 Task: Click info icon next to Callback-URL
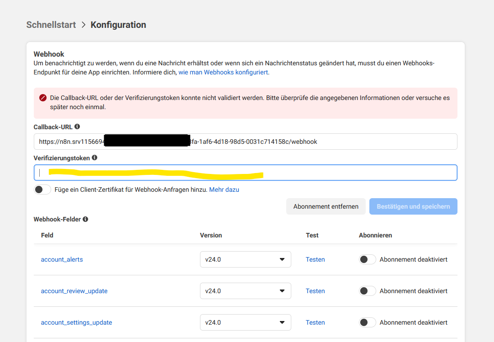[77, 126]
